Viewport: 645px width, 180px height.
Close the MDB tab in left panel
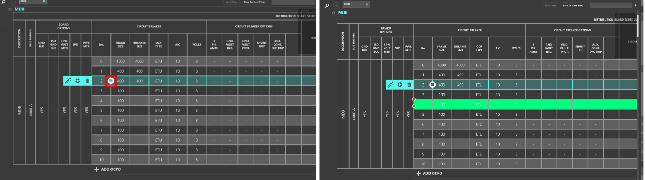click(44, 1)
